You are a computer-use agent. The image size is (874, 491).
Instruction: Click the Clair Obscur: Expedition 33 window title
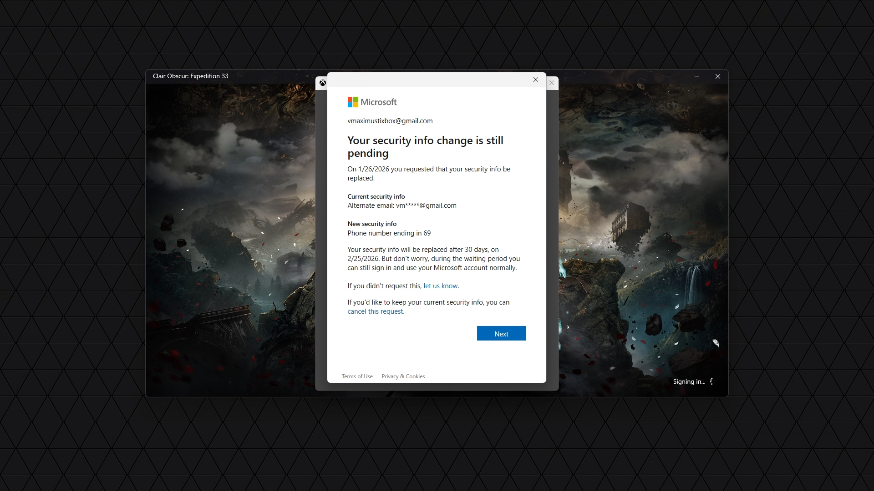coord(191,76)
